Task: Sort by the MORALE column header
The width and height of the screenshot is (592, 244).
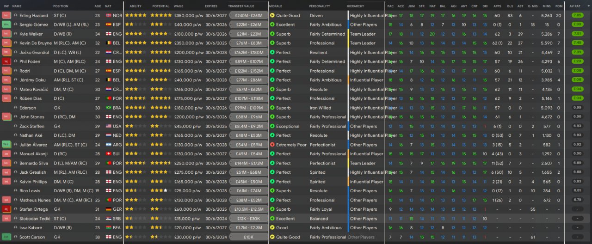Action: 275,6
